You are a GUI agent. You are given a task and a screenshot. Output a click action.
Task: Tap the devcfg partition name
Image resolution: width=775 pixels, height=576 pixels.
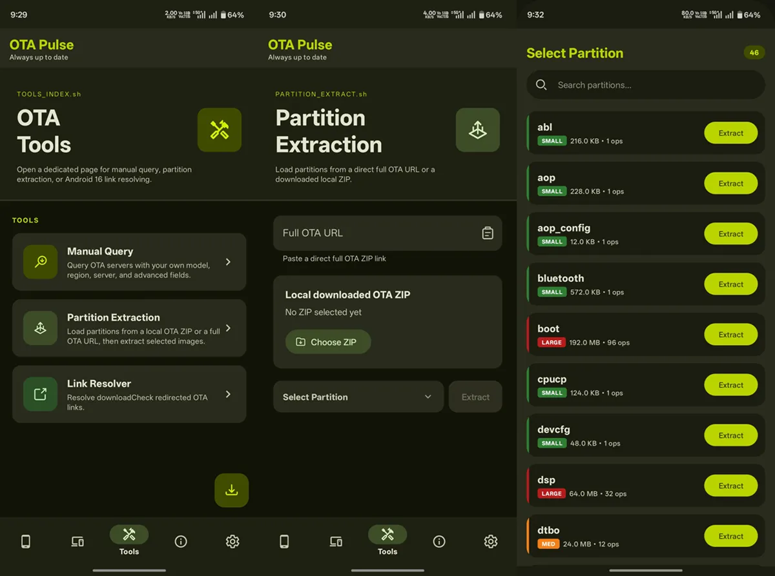pyautogui.click(x=553, y=430)
